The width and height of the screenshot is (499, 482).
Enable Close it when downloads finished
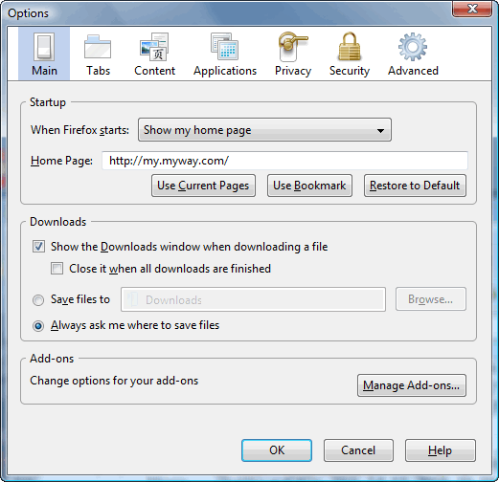pos(57,269)
